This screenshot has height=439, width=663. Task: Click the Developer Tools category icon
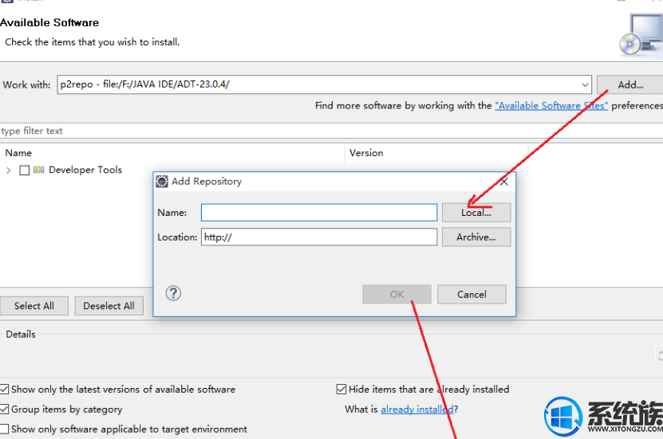click(x=38, y=170)
